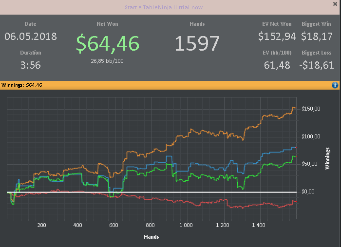Screen dimensions: 341x247
Task: Select EV Net Won value $152,94
Action: [277, 37]
